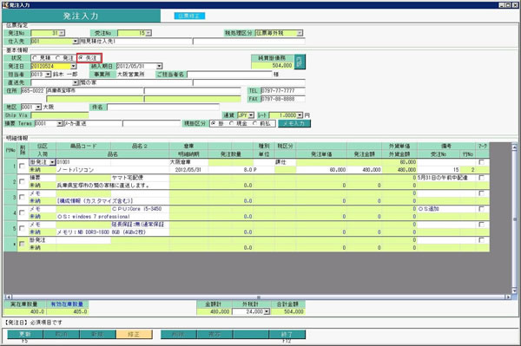Open the 直送先 dropdown
The width and height of the screenshot is (521, 346).
[76, 82]
